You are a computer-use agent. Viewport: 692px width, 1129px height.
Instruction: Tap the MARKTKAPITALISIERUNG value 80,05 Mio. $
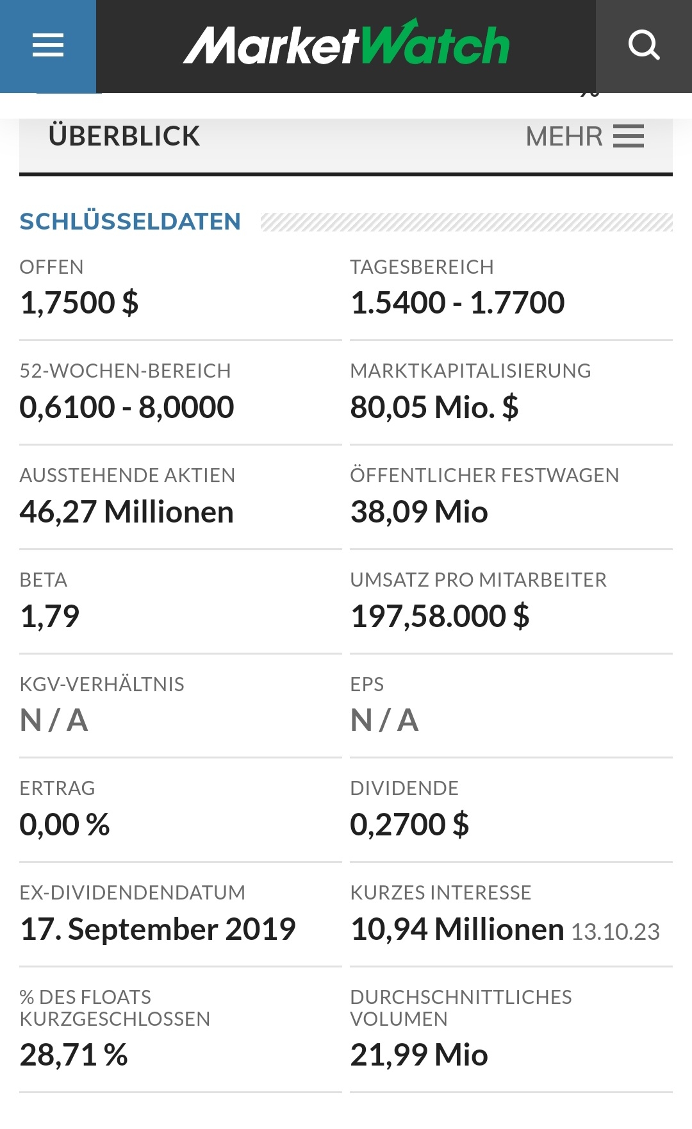click(x=434, y=407)
